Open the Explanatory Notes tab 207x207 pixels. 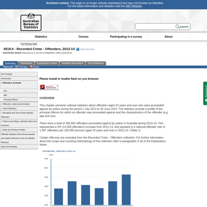(47, 63)
